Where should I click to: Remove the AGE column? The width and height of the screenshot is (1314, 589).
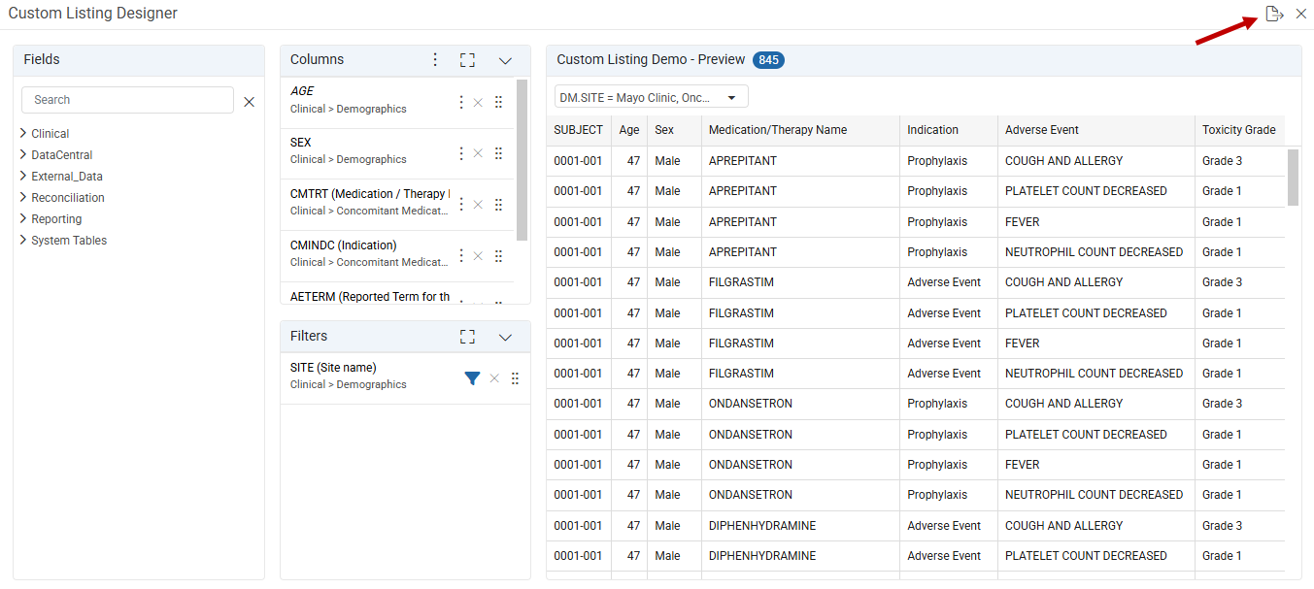pos(478,102)
